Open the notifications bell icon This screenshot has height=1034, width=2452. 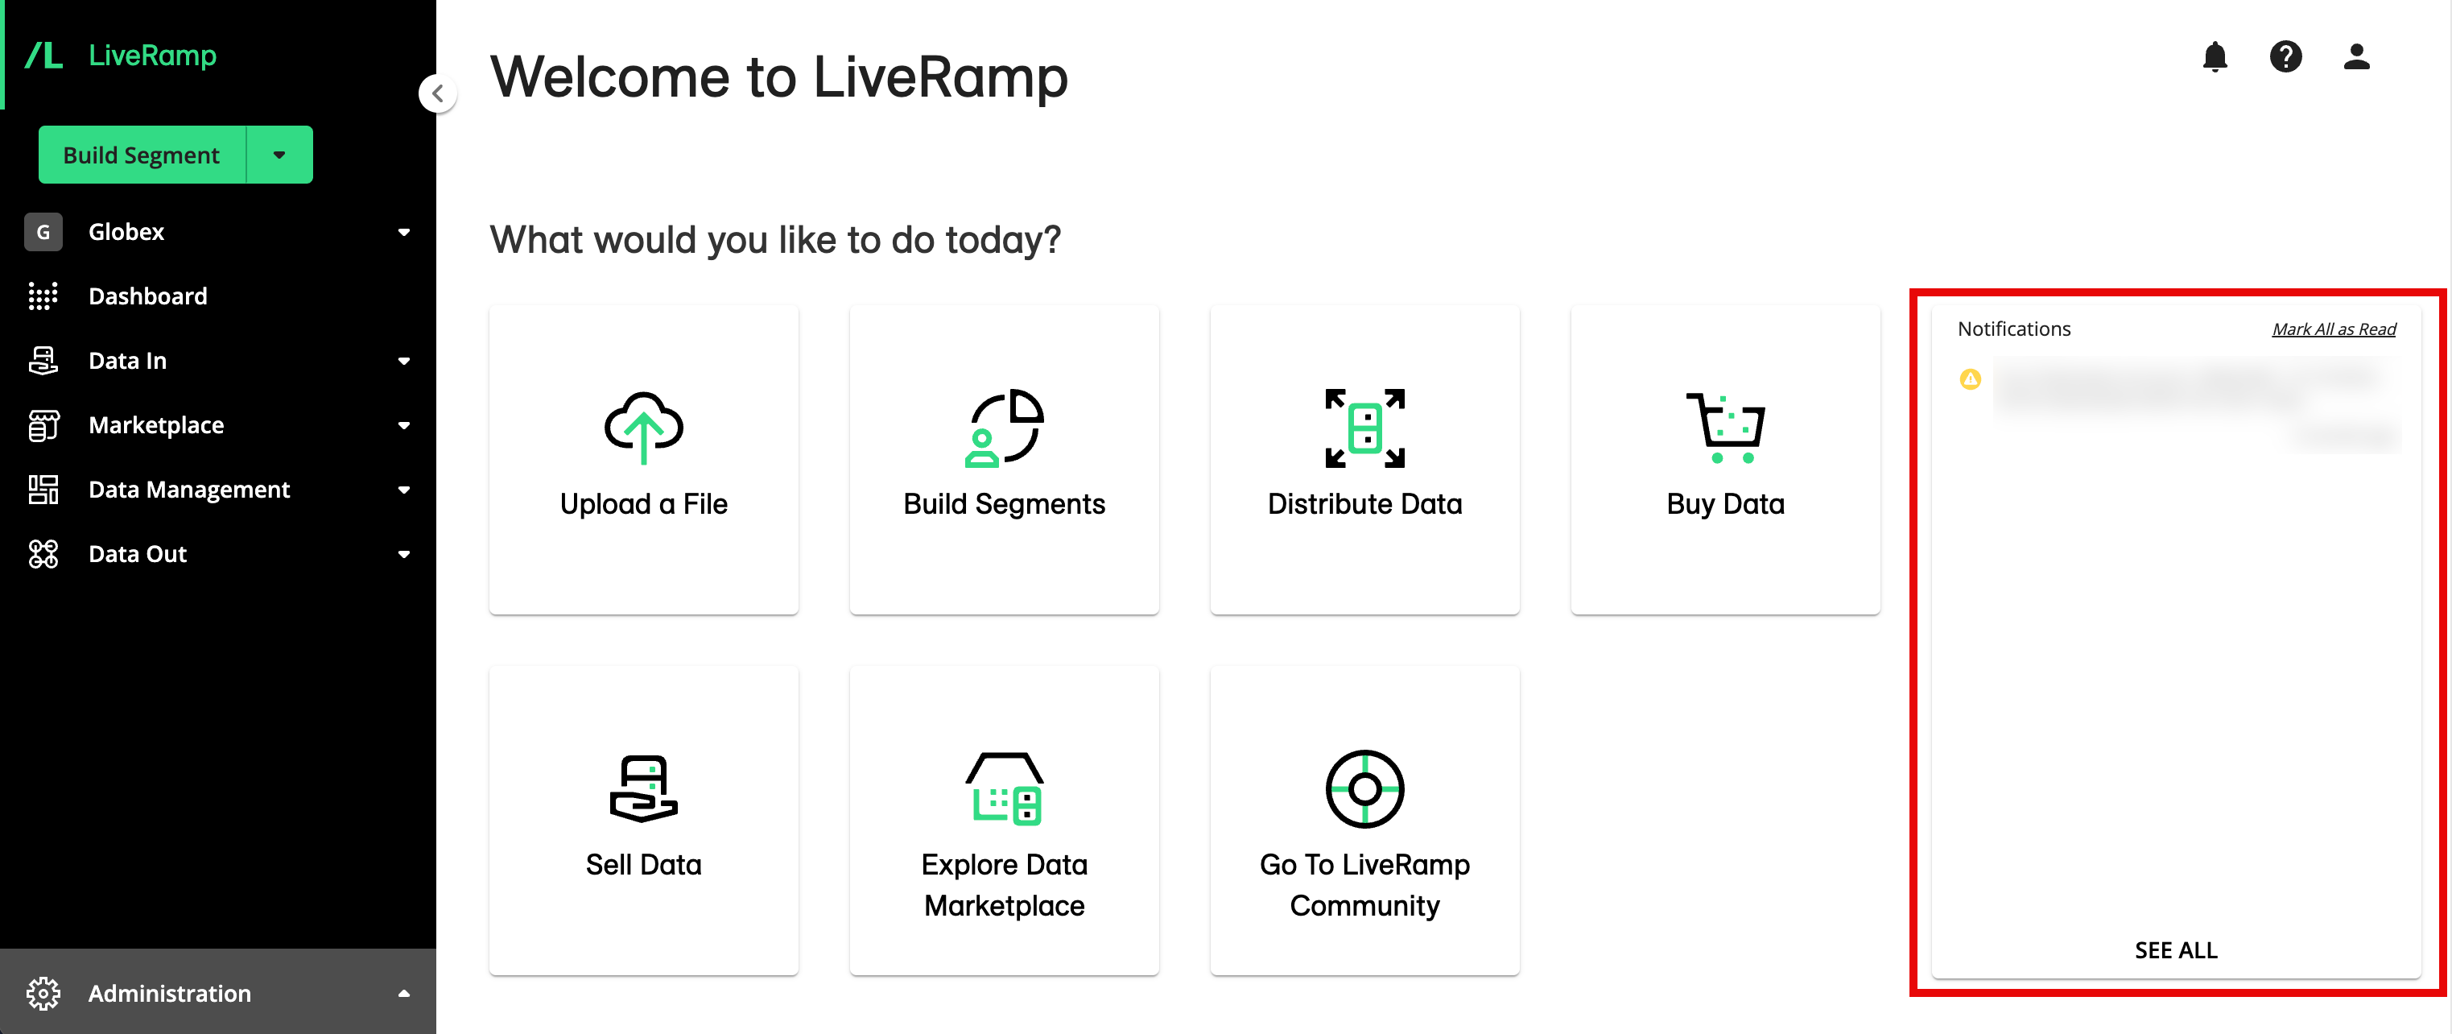pyautogui.click(x=2215, y=57)
